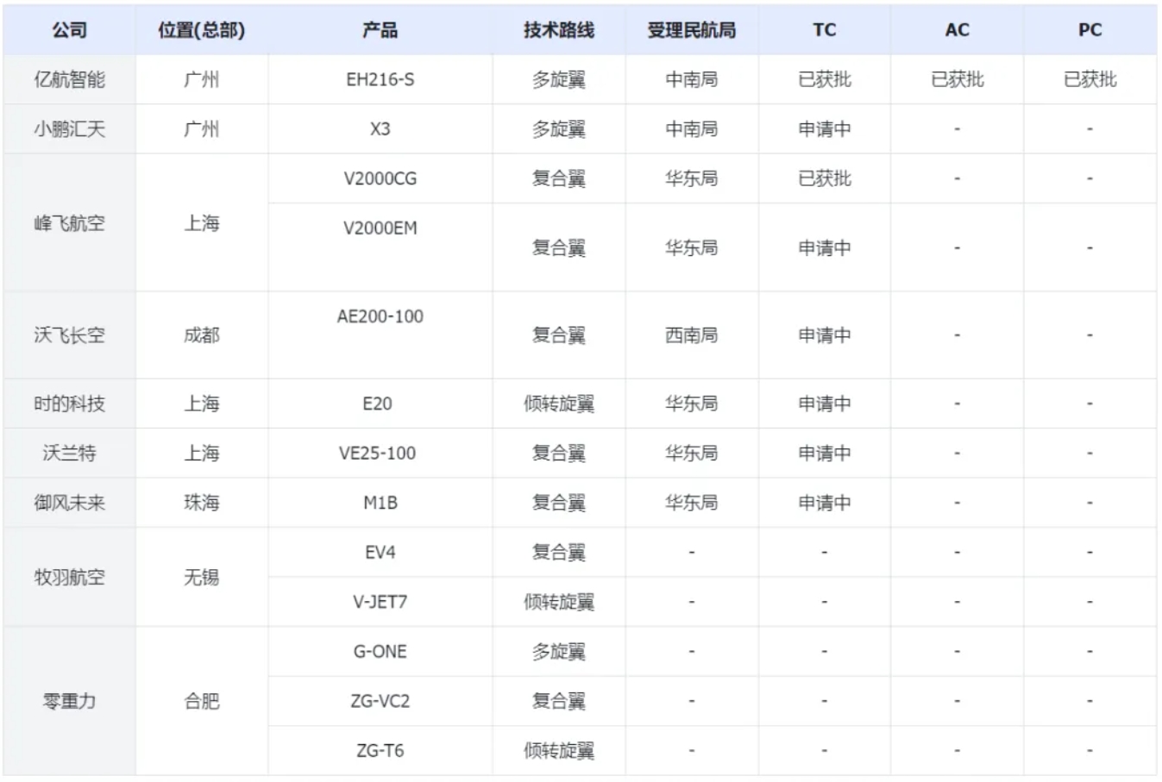Select 成都 headquarters cell
Image resolution: width=1162 pixels, height=782 pixels.
tap(202, 335)
